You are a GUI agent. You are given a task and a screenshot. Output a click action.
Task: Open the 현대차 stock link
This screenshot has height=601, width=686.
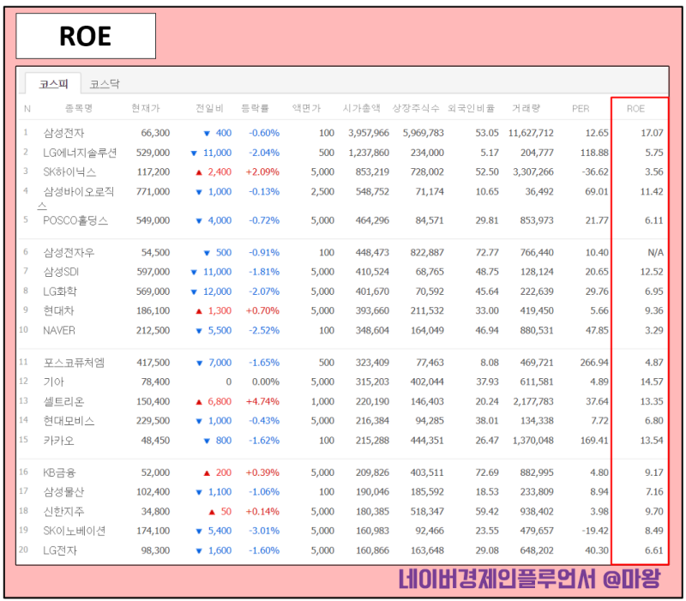58,310
